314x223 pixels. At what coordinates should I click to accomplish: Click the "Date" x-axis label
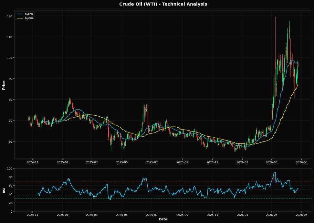[x=163, y=219]
